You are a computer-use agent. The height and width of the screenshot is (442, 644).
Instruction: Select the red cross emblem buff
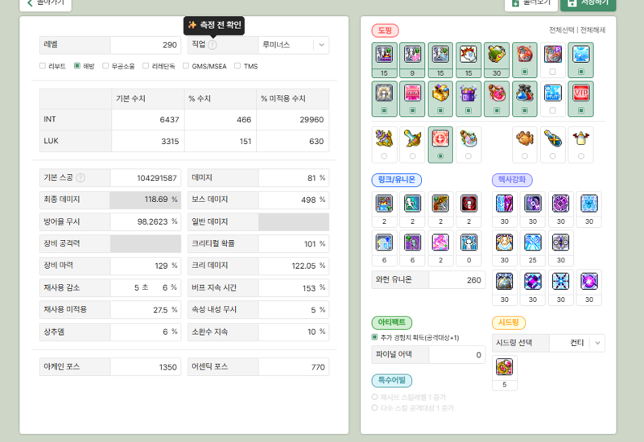tap(440, 145)
